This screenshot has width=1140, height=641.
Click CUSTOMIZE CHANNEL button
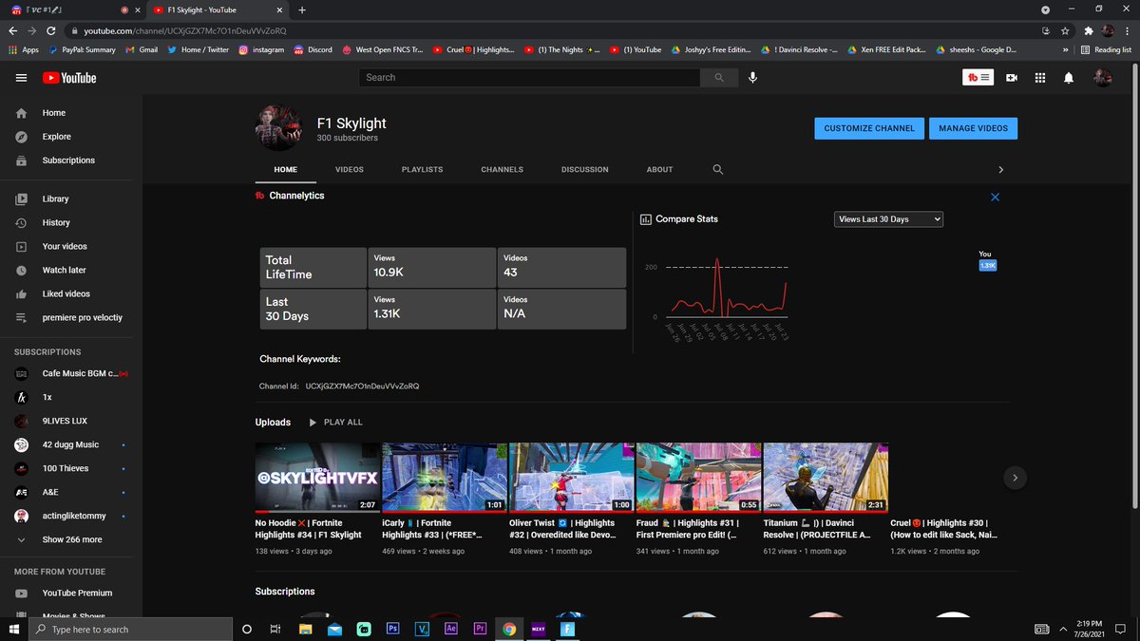[869, 128]
